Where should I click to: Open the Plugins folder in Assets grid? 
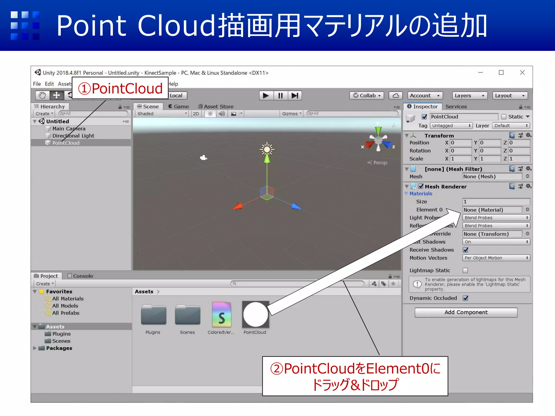[153, 320]
